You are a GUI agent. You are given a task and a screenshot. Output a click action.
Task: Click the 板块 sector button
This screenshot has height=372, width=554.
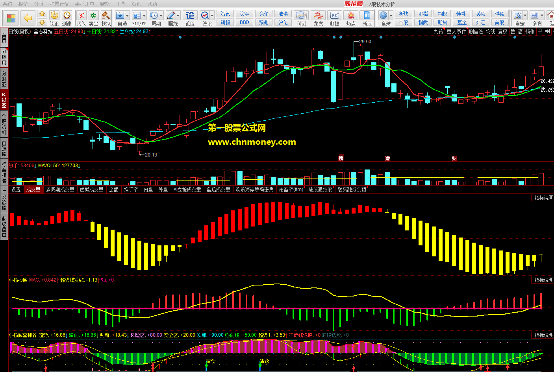(x=404, y=14)
